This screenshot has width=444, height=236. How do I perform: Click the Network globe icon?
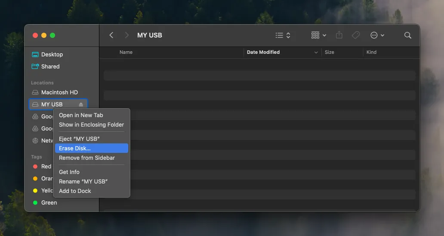coord(35,140)
